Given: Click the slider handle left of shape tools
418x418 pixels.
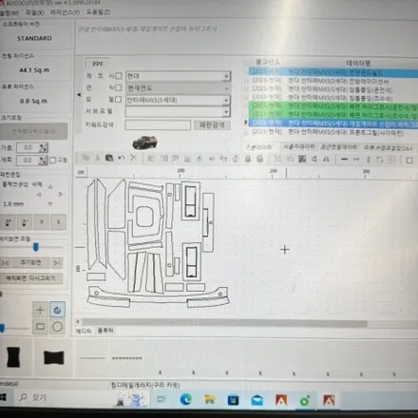Looking at the screenshot, I should tap(2, 328).
